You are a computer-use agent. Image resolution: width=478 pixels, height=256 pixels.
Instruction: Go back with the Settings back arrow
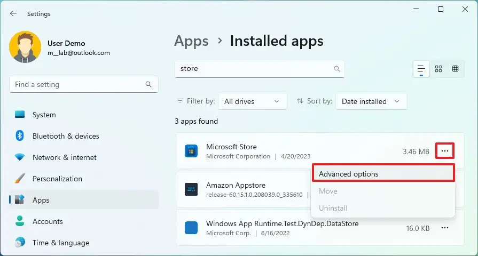point(13,13)
